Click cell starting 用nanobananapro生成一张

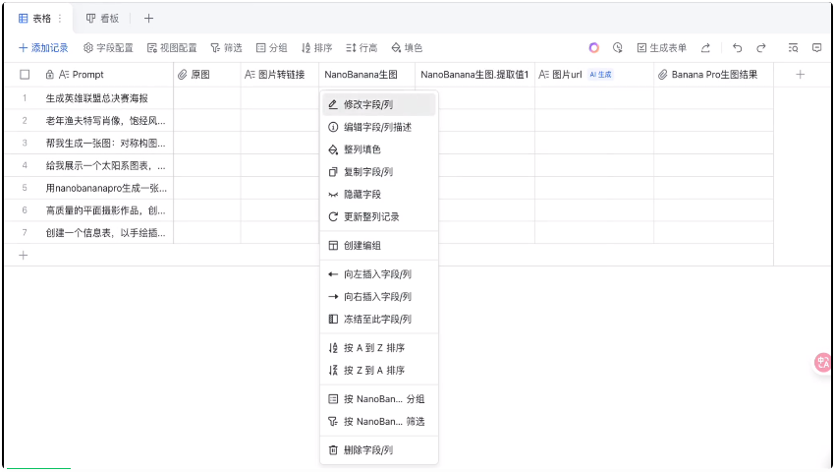tap(106, 188)
